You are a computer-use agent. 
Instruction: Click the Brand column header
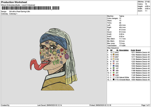click(138, 50)
